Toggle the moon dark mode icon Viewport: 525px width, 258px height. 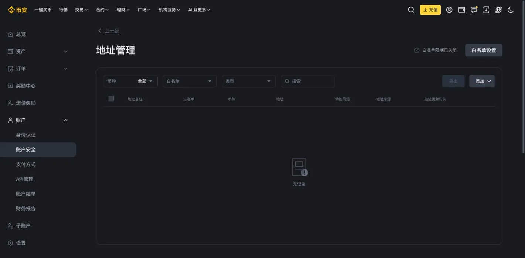(511, 10)
